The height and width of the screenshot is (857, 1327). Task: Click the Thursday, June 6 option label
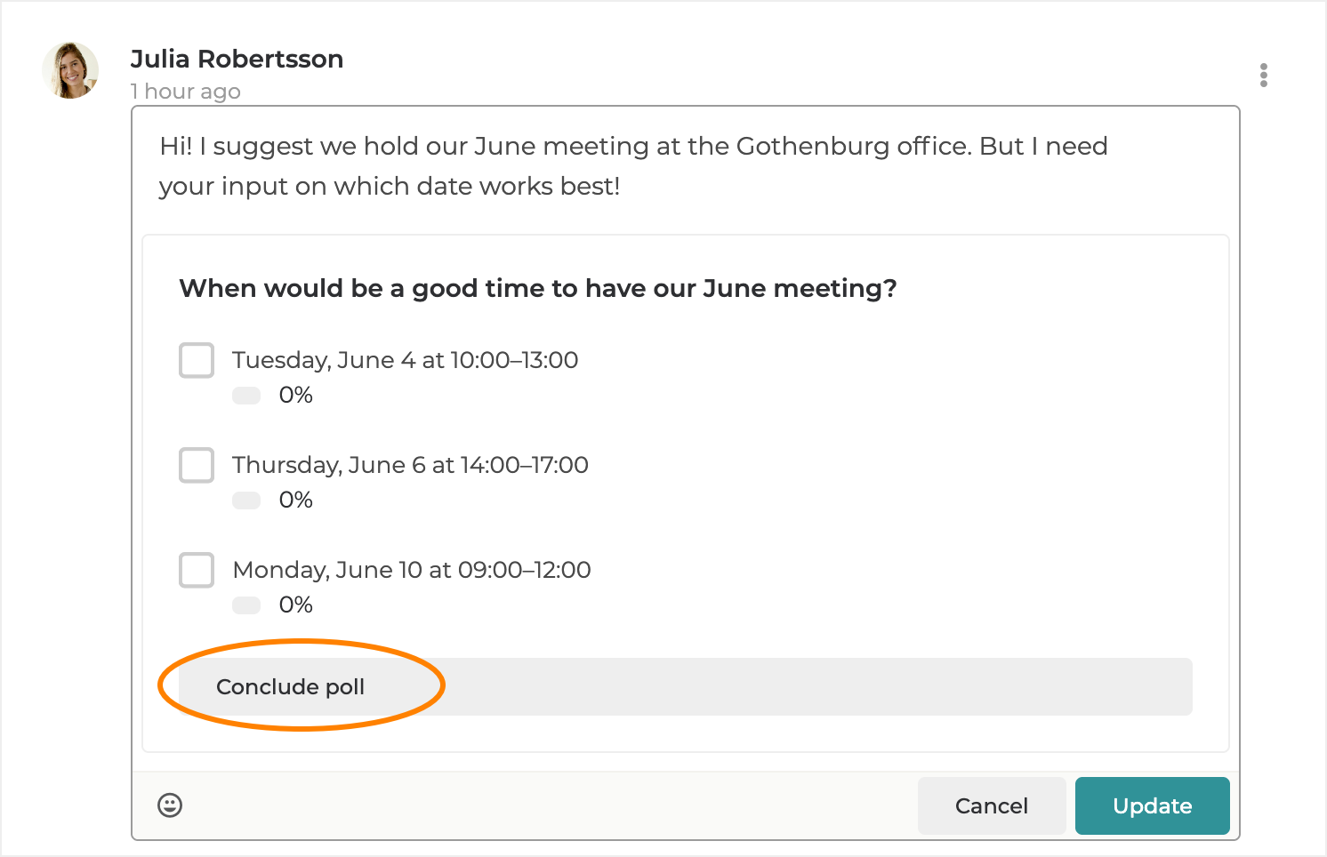[410, 465]
